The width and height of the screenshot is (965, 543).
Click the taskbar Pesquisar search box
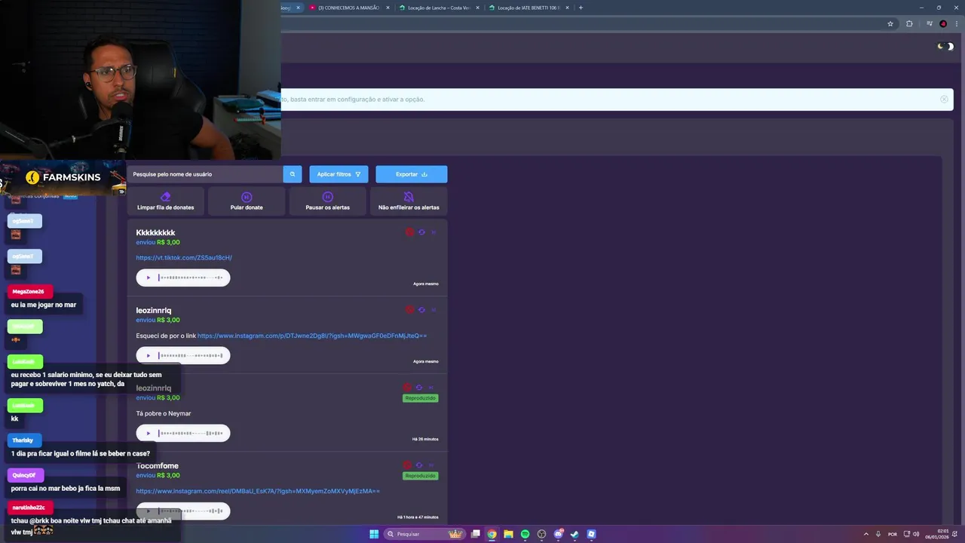[423, 534]
